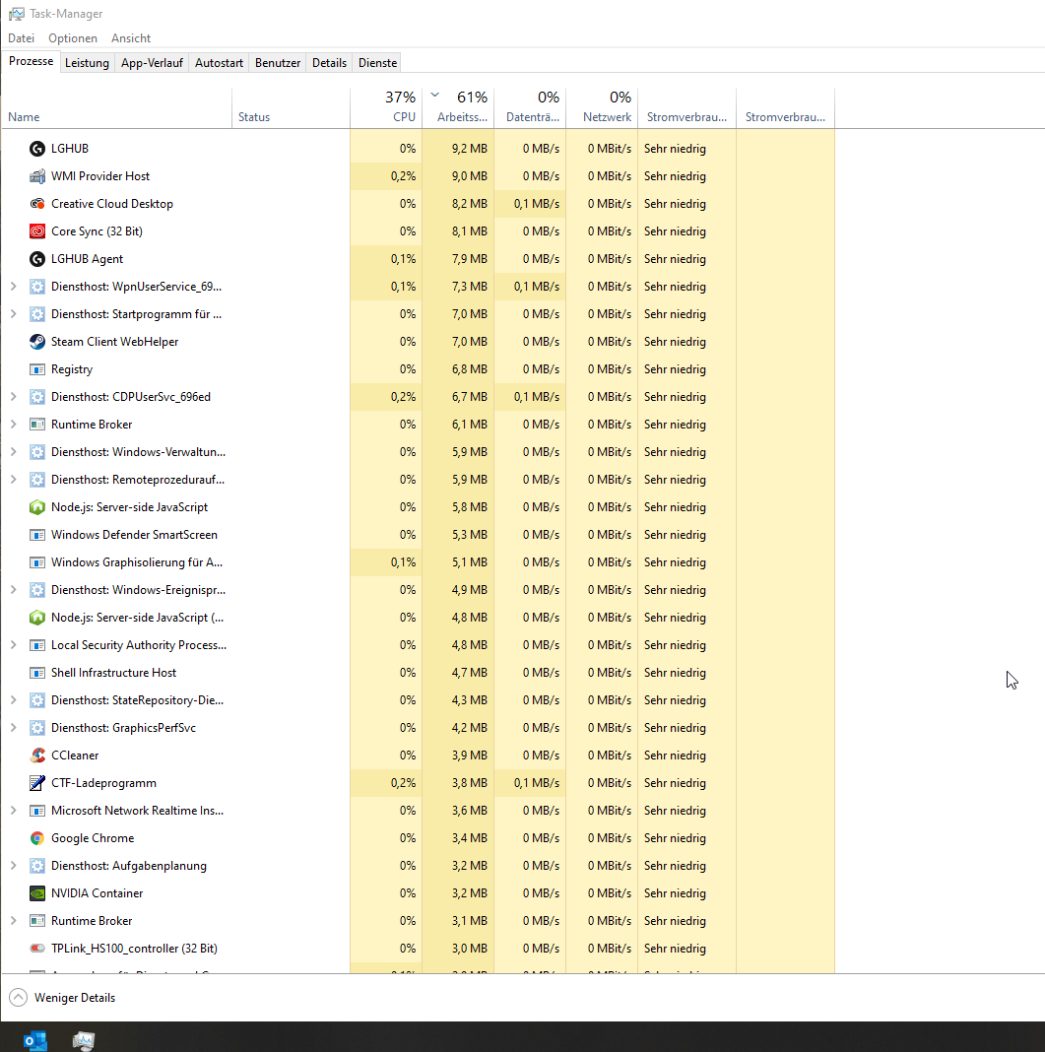The image size is (1045, 1052).
Task: Click the Windows Graphisolierung icon
Action: [x=37, y=562]
